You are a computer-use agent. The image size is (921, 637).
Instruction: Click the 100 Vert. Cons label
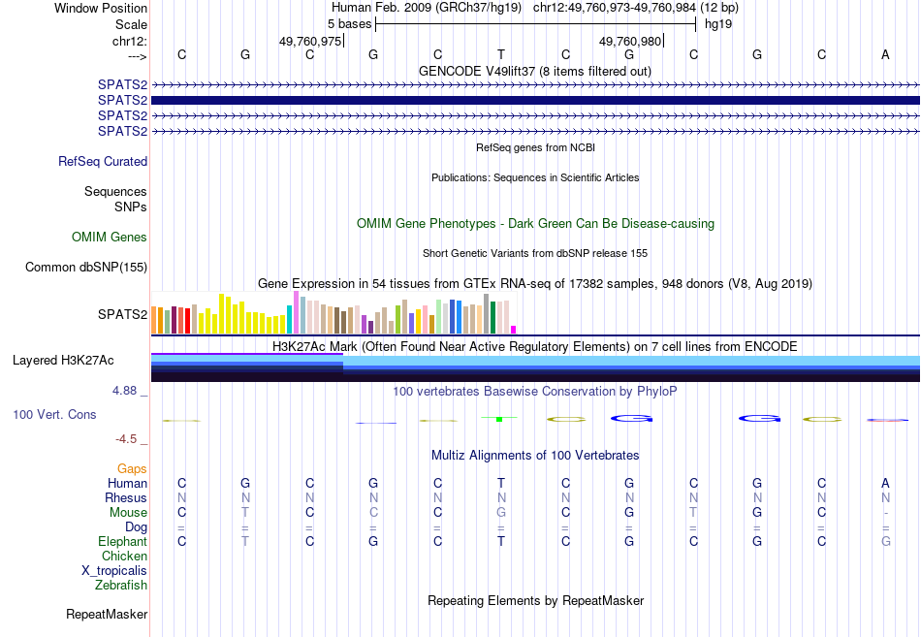(x=54, y=415)
